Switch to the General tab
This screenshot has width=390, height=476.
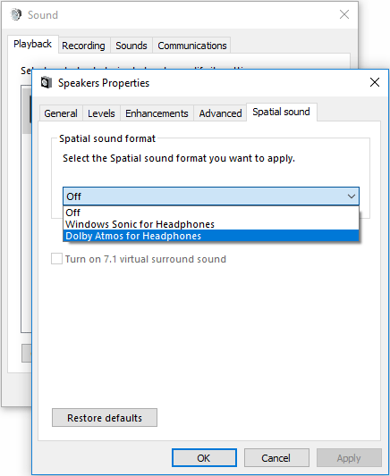tap(61, 113)
